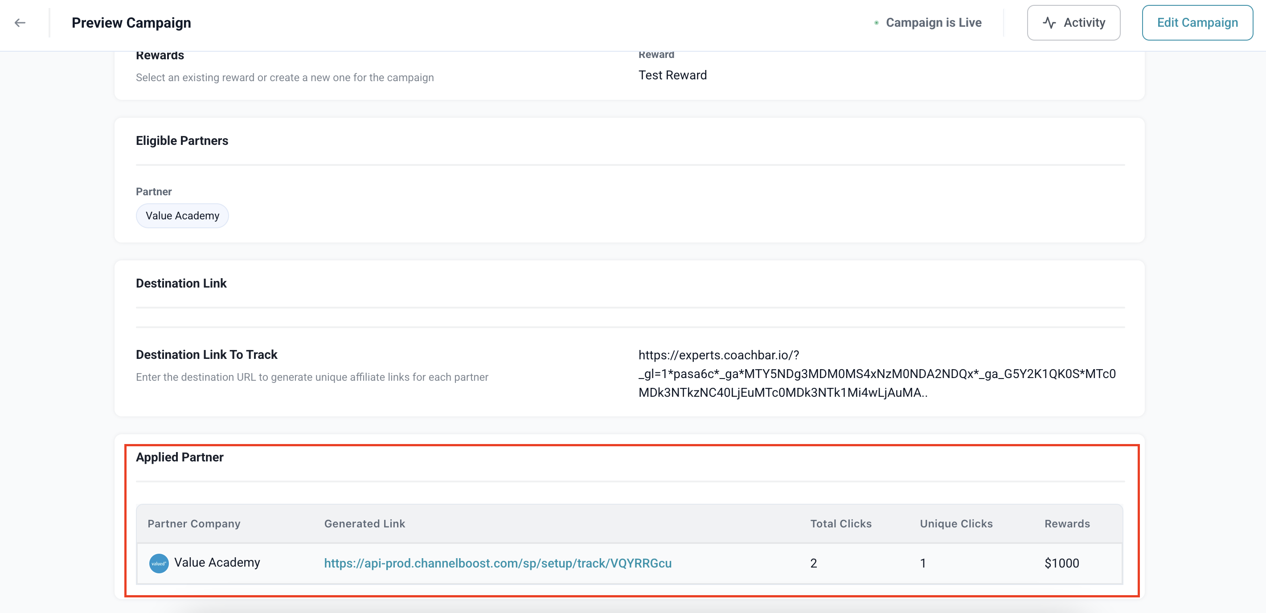This screenshot has height=613, width=1266.
Task: Click the Value Academy logo avatar
Action: (x=159, y=563)
